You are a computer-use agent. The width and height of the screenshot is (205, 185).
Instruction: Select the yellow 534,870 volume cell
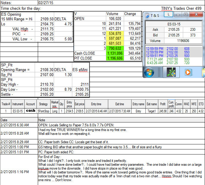(115, 34)
